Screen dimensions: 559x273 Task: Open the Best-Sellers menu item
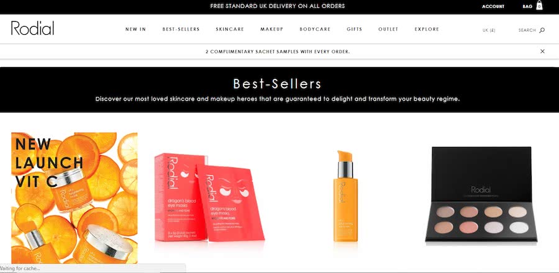coord(181,29)
